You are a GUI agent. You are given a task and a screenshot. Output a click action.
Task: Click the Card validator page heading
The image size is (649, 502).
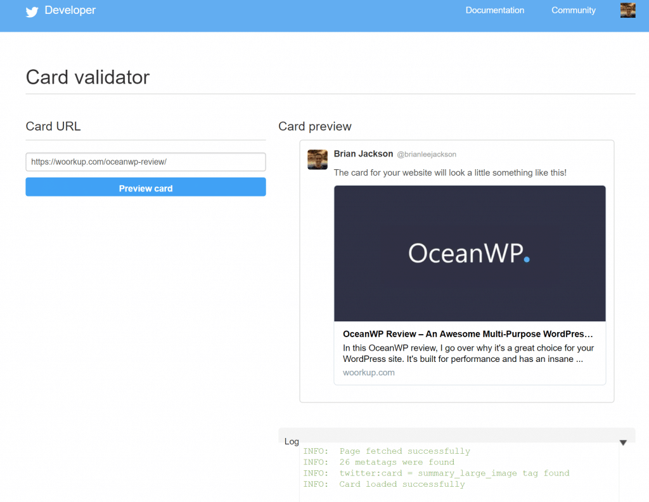[87, 77]
